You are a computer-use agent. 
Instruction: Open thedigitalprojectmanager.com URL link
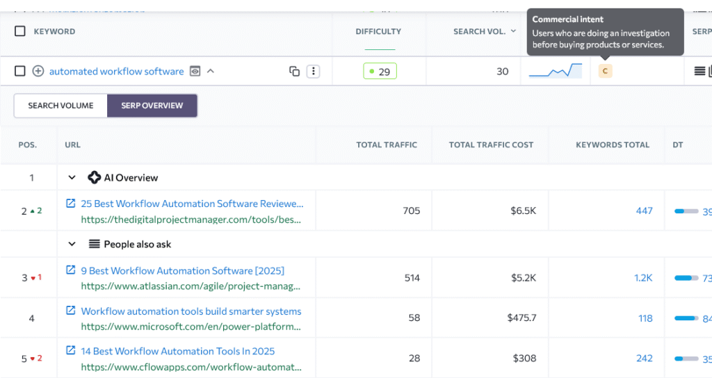[191, 220]
